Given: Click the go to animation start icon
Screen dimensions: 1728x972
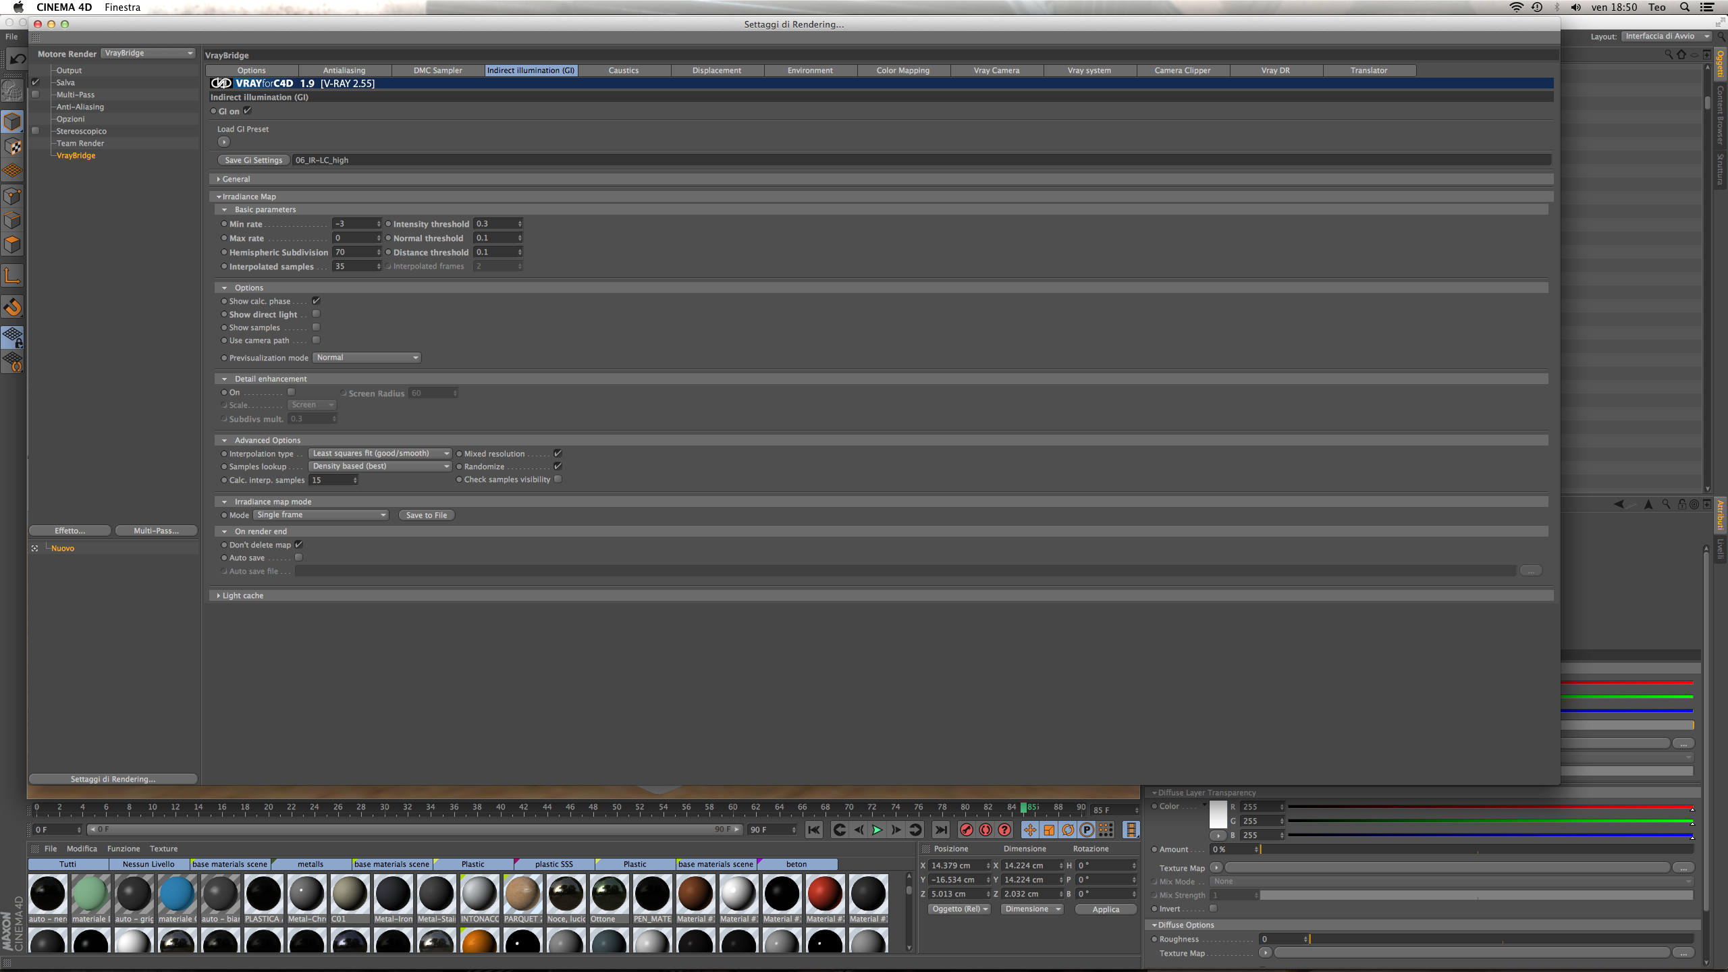Looking at the screenshot, I should [814, 830].
